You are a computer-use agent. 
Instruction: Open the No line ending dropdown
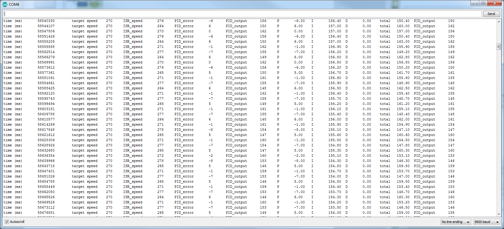pos(455,222)
